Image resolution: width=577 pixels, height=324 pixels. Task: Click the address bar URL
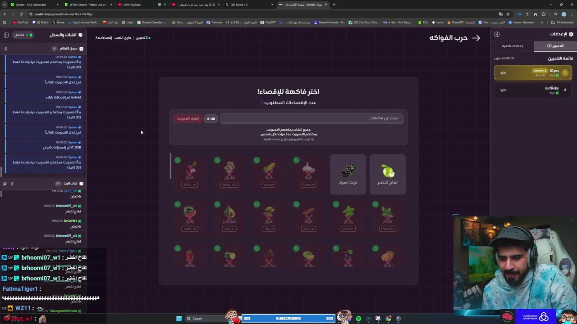(x=64, y=14)
